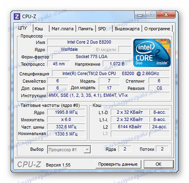Click the 1.072 В voltage value
Screen dimensions: 189x183
pos(117,64)
